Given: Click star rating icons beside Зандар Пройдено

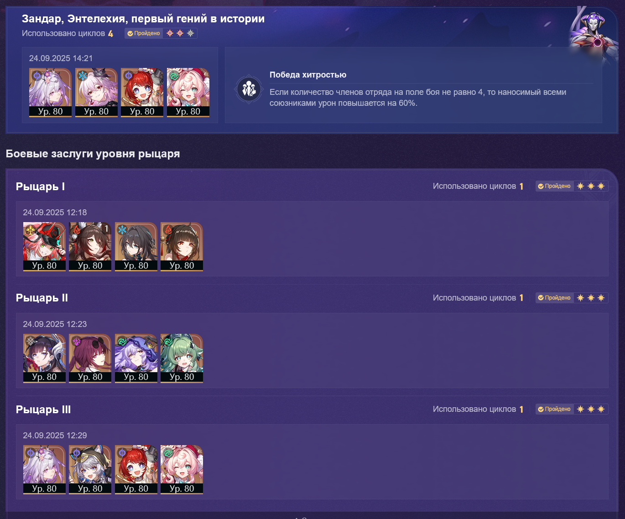Looking at the screenshot, I should (180, 33).
